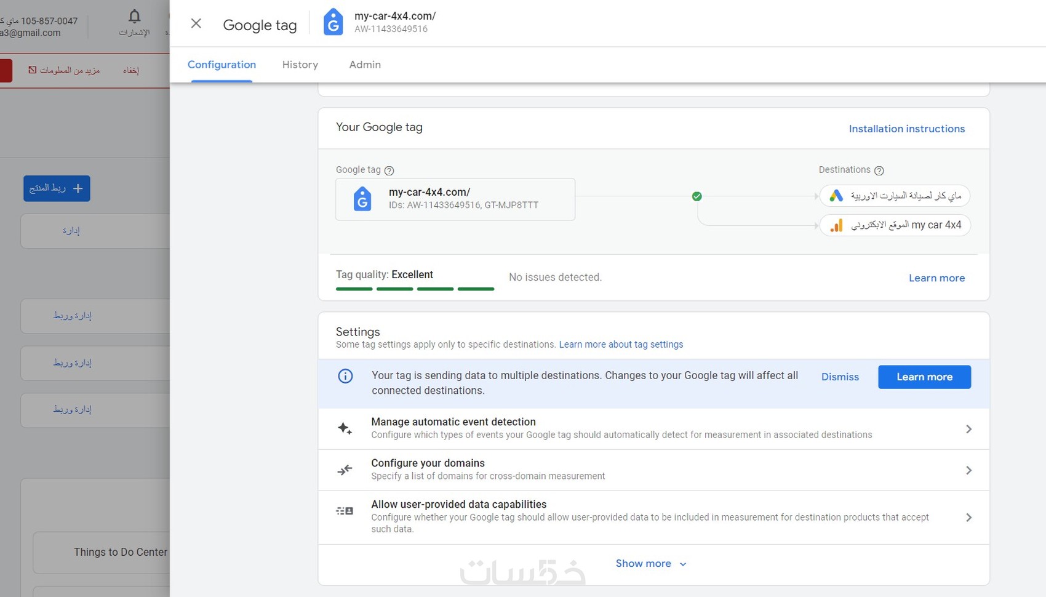Click the tag icon in the my-car-4x4.com card
This screenshot has height=597, width=1046.
pyautogui.click(x=362, y=199)
